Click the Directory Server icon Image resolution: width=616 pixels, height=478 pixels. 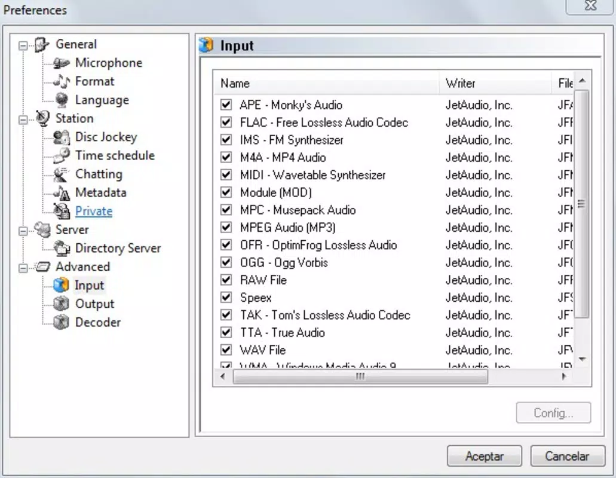[62, 248]
